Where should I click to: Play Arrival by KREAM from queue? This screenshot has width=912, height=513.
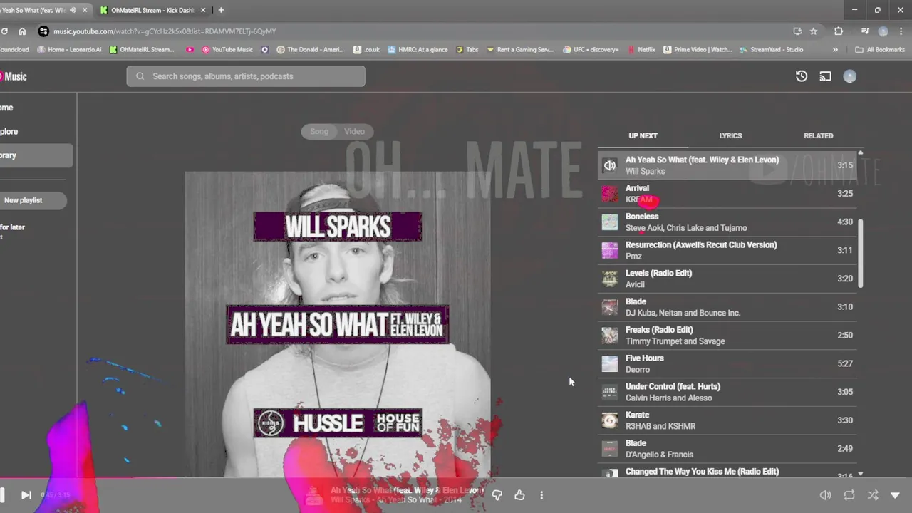click(727, 194)
